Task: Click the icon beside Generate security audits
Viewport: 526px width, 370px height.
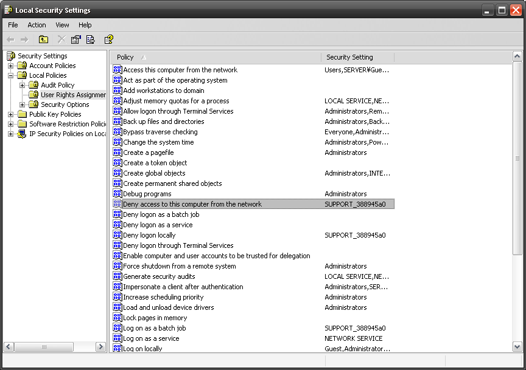Action: (117, 276)
